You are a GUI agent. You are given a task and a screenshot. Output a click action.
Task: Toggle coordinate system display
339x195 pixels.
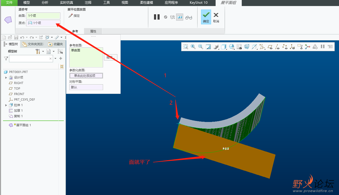[x=292, y=46]
